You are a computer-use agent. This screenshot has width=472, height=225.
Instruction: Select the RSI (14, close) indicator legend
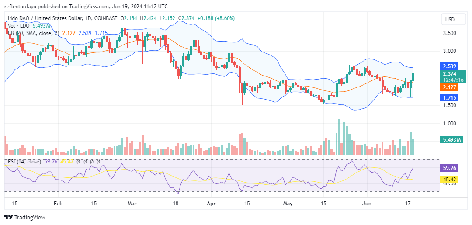tap(24, 162)
